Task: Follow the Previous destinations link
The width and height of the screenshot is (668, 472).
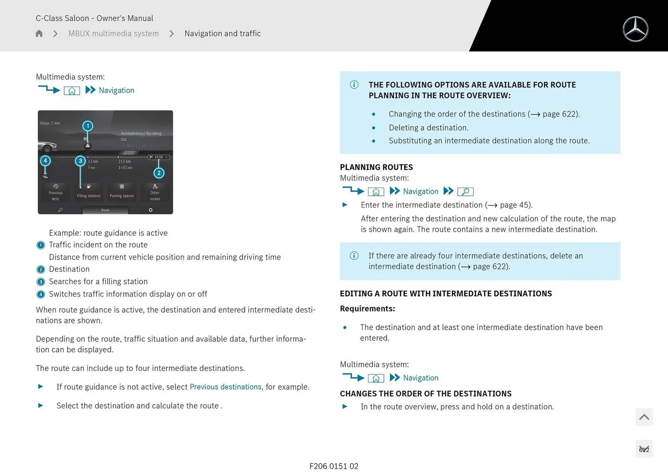Action: [x=225, y=387]
